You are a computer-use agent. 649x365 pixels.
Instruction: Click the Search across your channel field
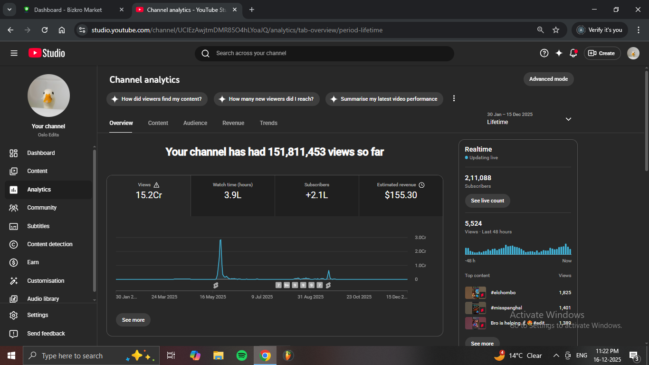click(324, 53)
